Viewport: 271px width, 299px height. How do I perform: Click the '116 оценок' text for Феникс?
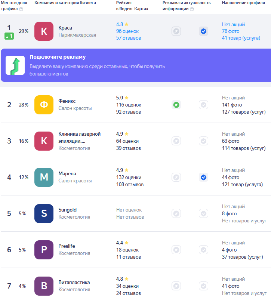pos(129,105)
